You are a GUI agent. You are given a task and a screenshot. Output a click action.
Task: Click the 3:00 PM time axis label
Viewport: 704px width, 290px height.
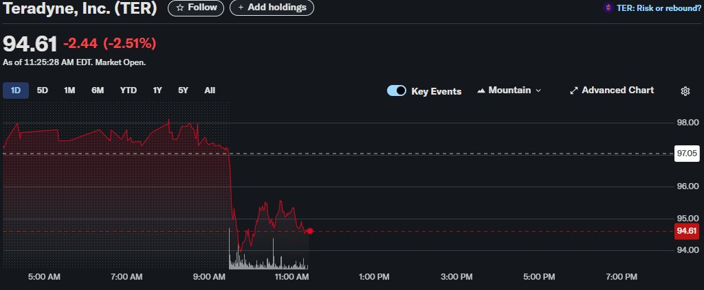[456, 277]
